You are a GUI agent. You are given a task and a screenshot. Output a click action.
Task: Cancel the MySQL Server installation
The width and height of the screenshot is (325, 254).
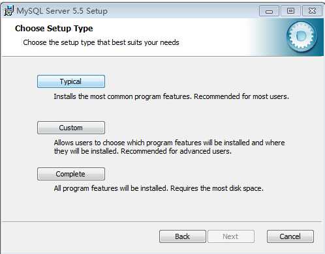(x=290, y=236)
